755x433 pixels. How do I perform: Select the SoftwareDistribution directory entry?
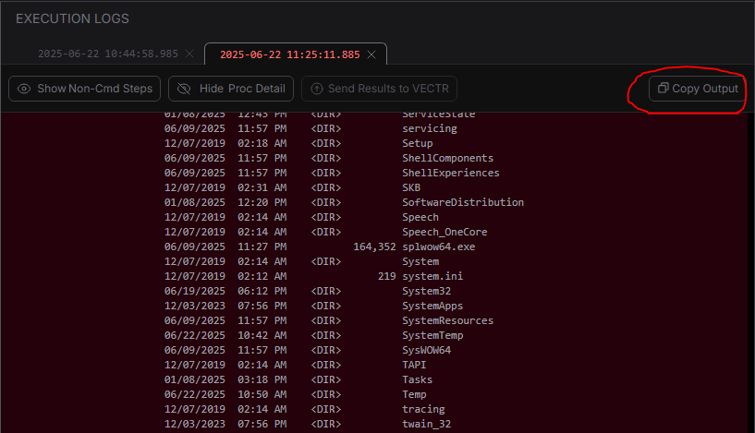coord(462,202)
